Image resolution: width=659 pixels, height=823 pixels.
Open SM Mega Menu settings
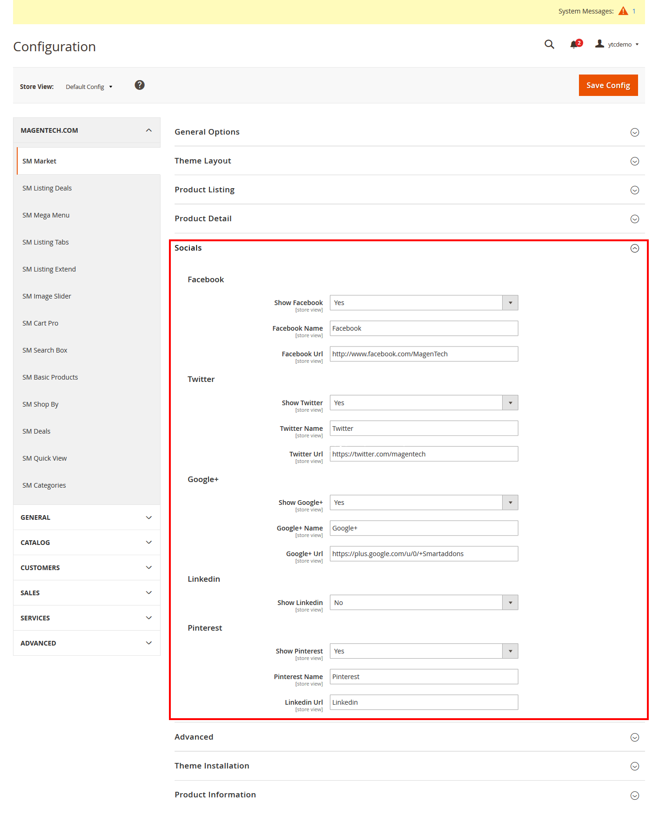pos(87,215)
